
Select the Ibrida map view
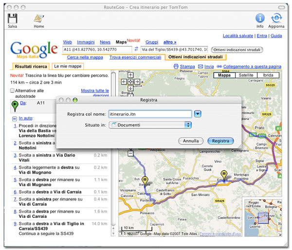268,75
